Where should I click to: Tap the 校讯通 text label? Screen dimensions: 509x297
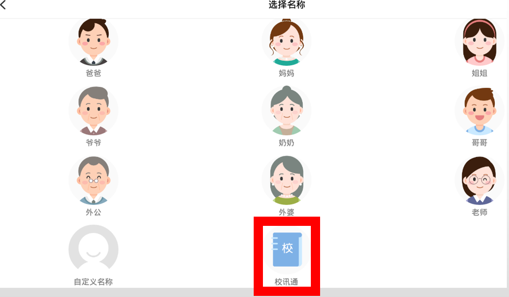pyautogui.click(x=286, y=282)
